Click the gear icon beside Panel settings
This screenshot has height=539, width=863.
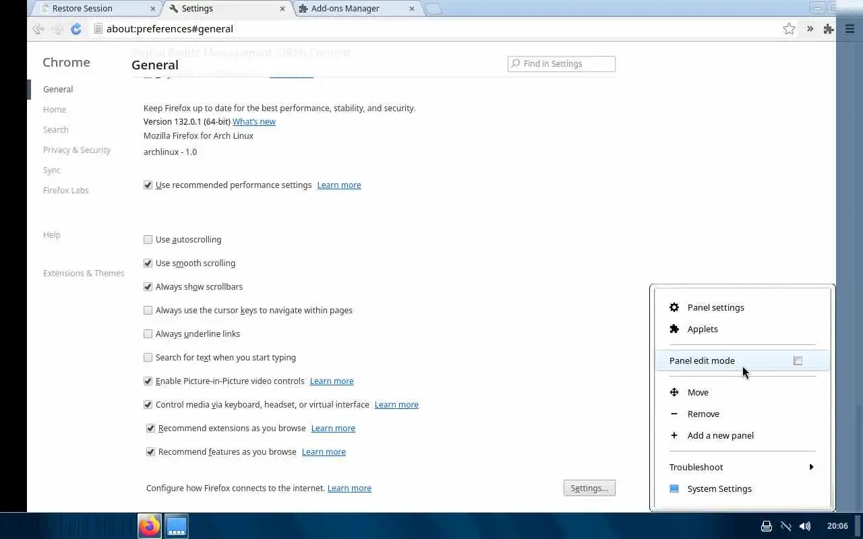[x=674, y=307]
